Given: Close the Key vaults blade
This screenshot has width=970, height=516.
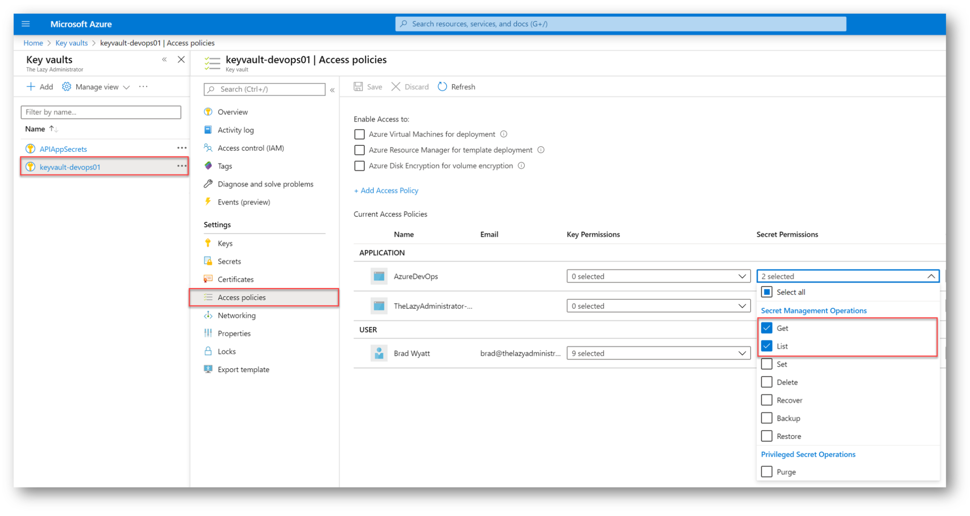Looking at the screenshot, I should point(181,60).
